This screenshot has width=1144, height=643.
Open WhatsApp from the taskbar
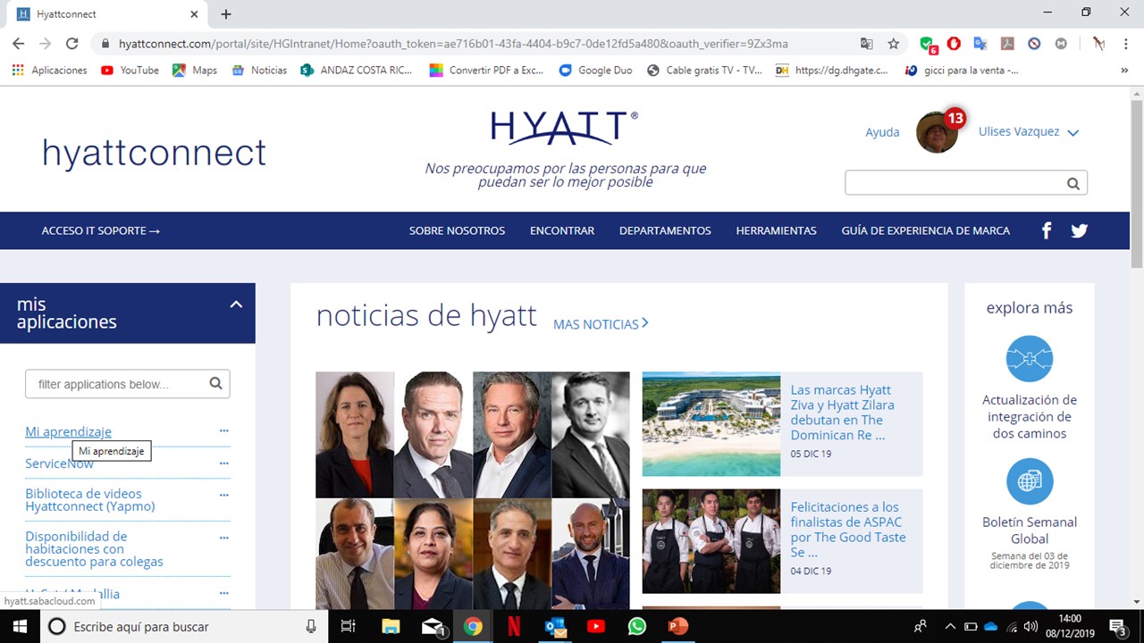[636, 626]
